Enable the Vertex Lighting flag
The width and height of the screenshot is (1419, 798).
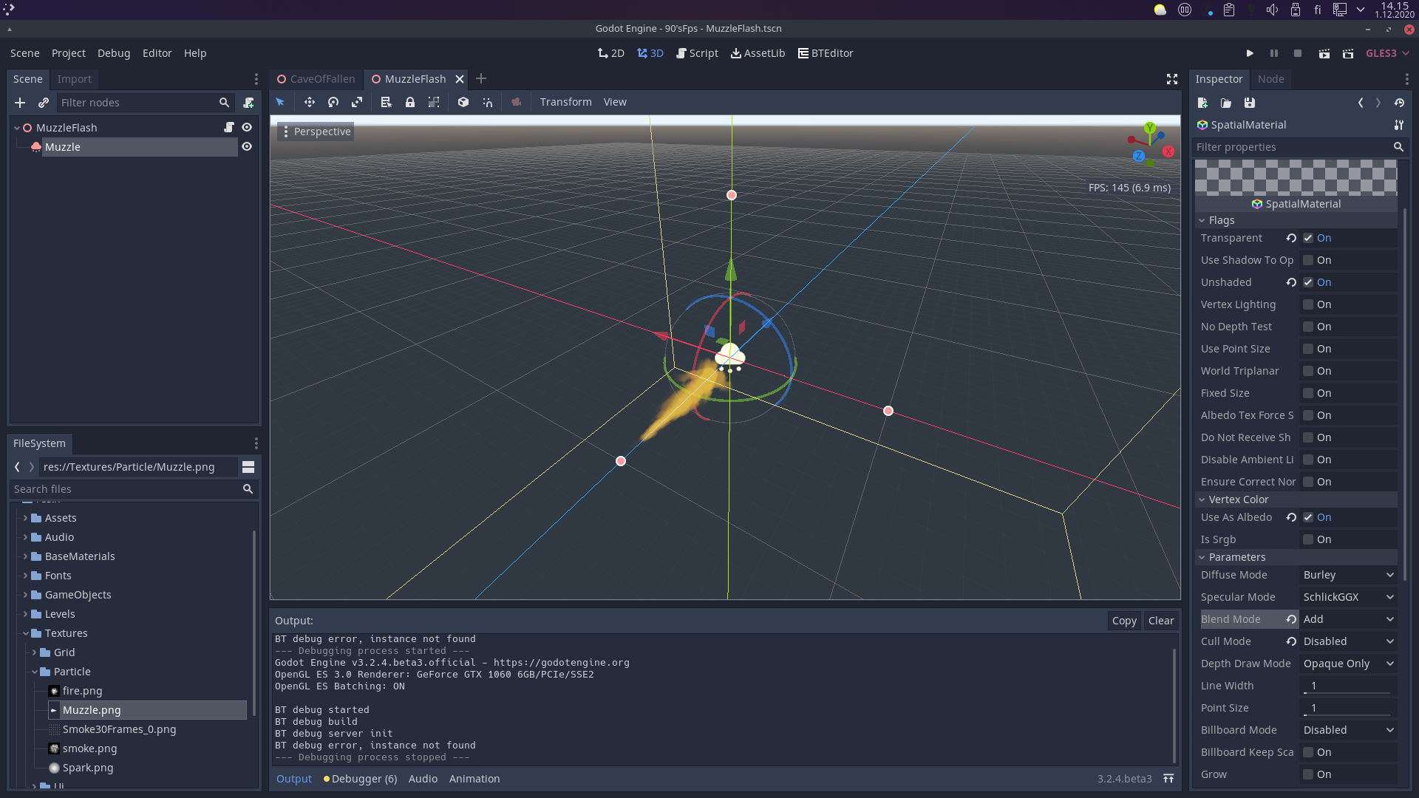click(1309, 304)
